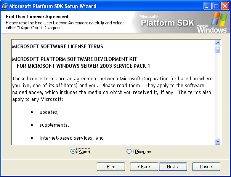Click the Windows flag logo in banner
Viewport: 231px width, 177px height.
pyautogui.click(x=219, y=19)
